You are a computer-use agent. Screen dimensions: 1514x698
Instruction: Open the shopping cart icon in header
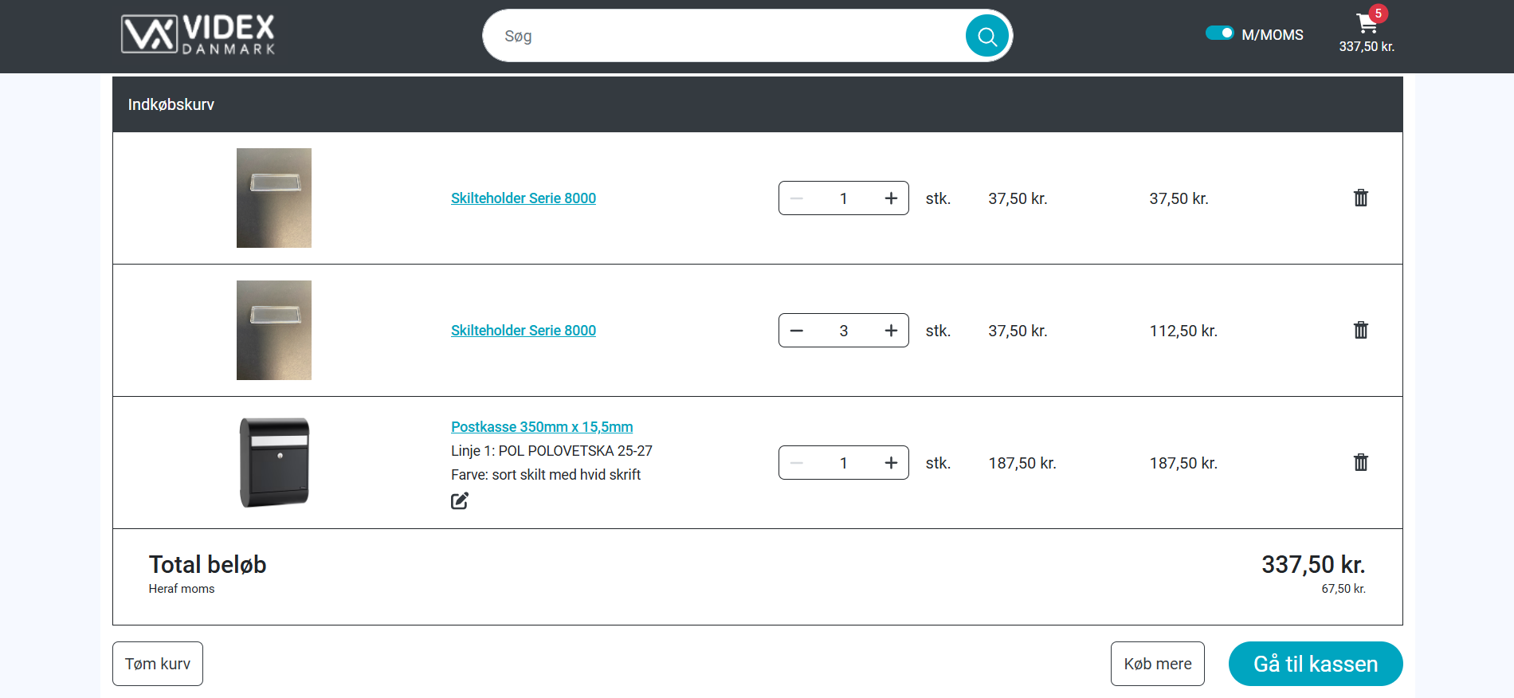click(x=1367, y=24)
